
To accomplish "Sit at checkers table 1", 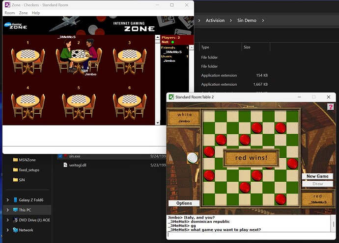I will click(28, 60).
